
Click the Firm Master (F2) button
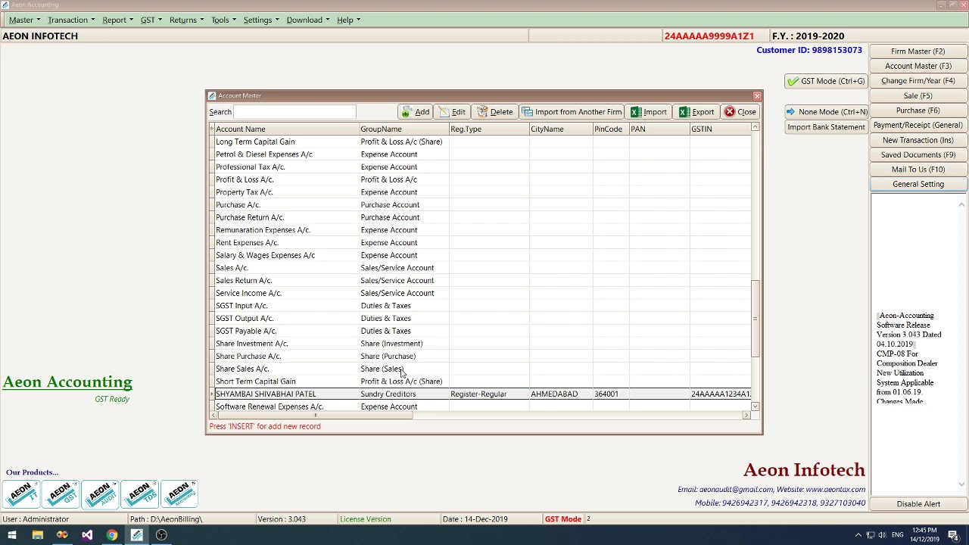coord(918,51)
